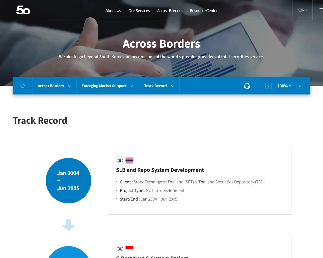Click the plus button to increase zoom
Viewport: 323px width, 258px height.
[x=300, y=86]
